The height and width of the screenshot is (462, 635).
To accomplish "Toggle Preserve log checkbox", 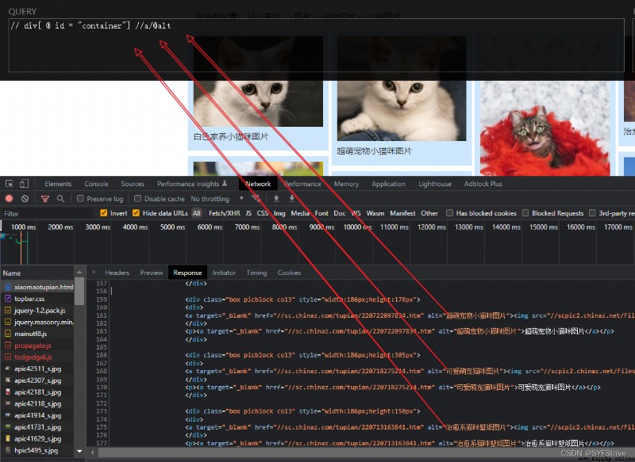I will 80,198.
